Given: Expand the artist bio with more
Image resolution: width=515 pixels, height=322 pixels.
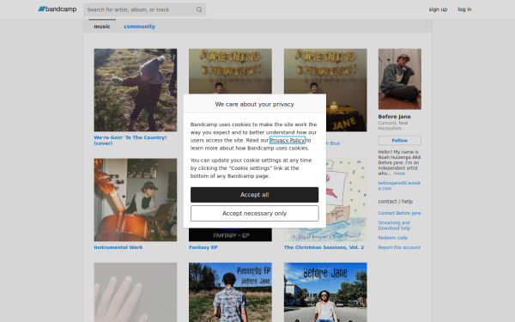Looking at the screenshot, I should (x=399, y=173).
